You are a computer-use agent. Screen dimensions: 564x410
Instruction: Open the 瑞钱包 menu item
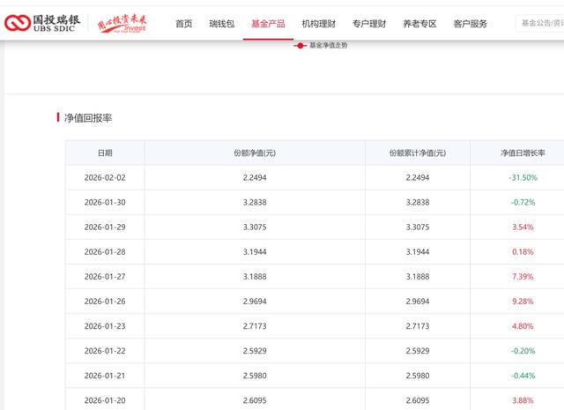pos(221,24)
